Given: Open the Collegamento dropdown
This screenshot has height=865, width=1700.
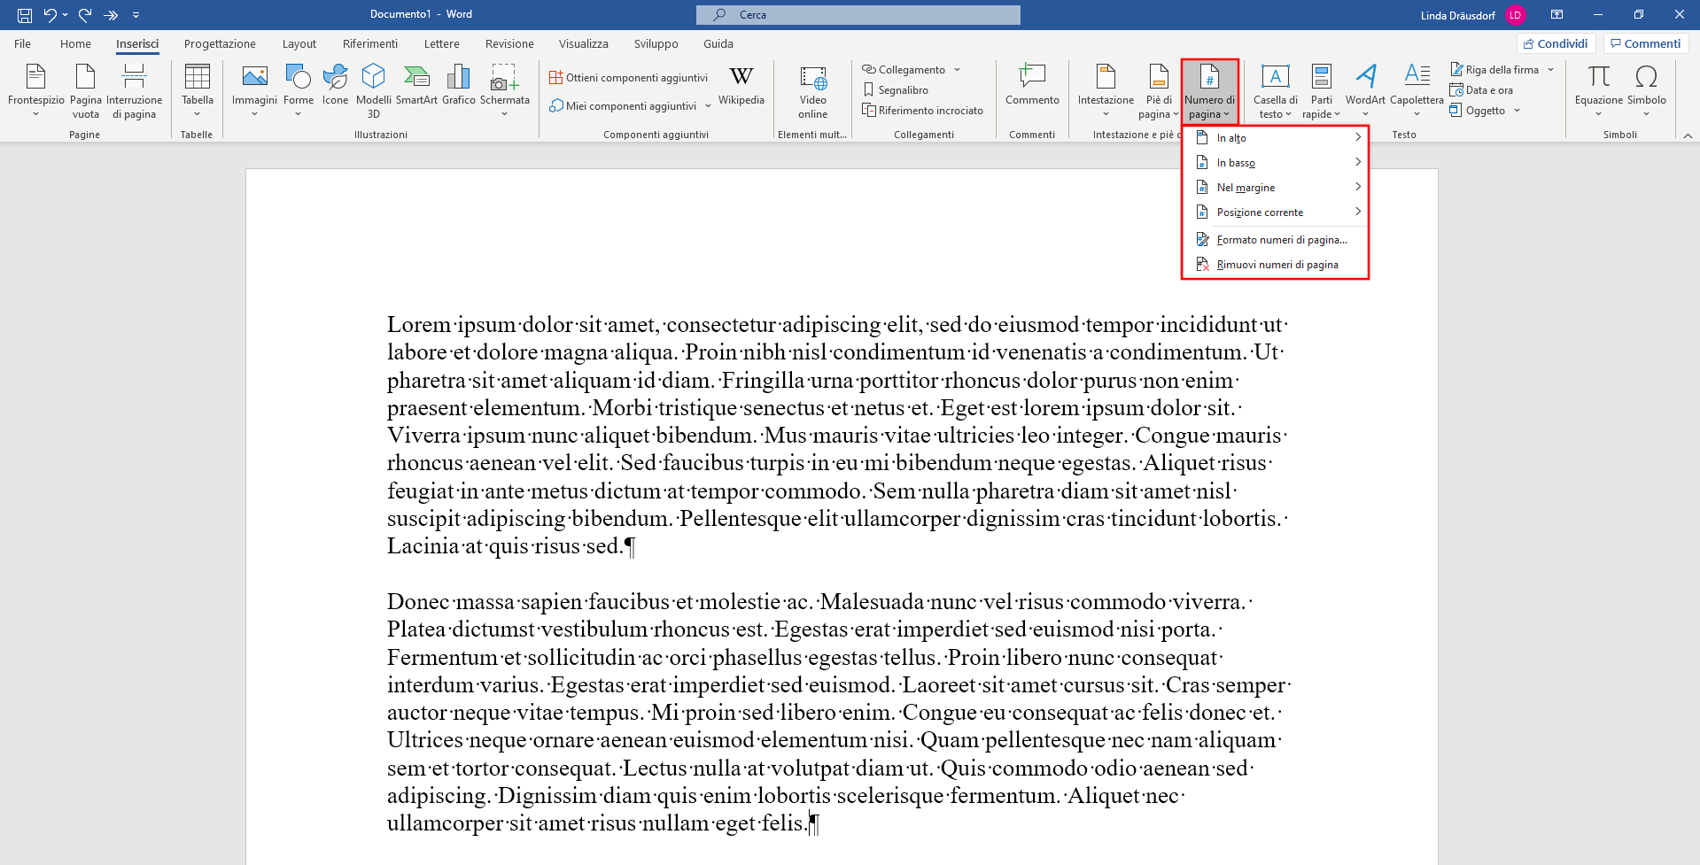Looking at the screenshot, I should pyautogui.click(x=910, y=69).
